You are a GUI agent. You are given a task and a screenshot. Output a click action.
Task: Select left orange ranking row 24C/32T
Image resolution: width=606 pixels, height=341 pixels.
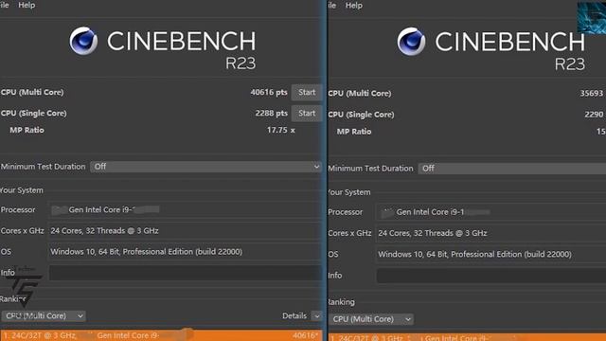(161, 335)
